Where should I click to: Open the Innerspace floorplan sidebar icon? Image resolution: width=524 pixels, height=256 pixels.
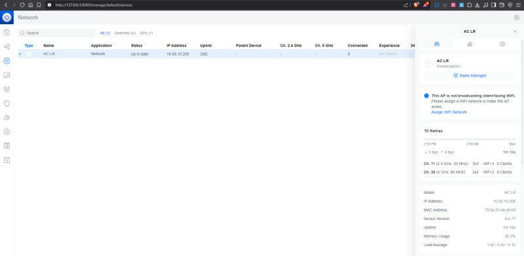[7, 160]
